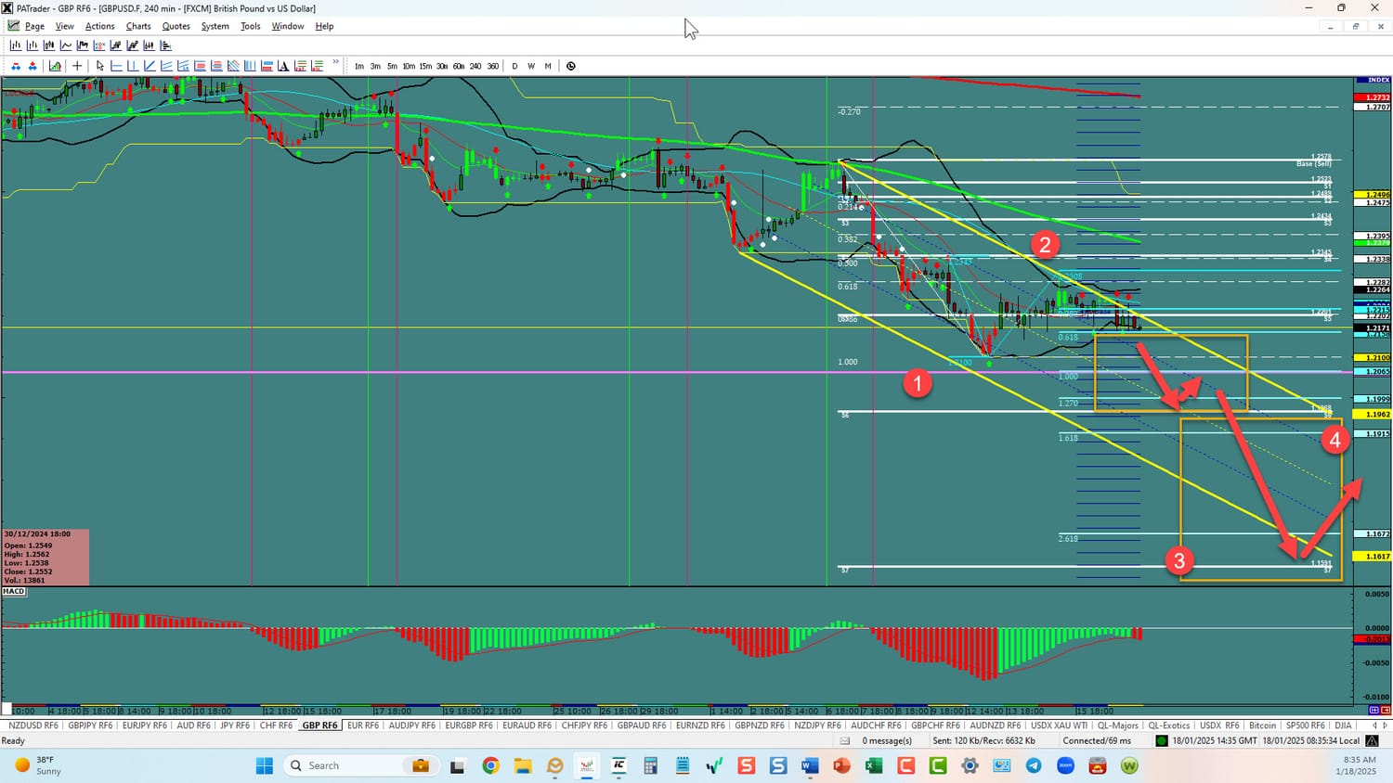Click the indicators chart icon
This screenshot has width=1393, height=783.
[56, 66]
